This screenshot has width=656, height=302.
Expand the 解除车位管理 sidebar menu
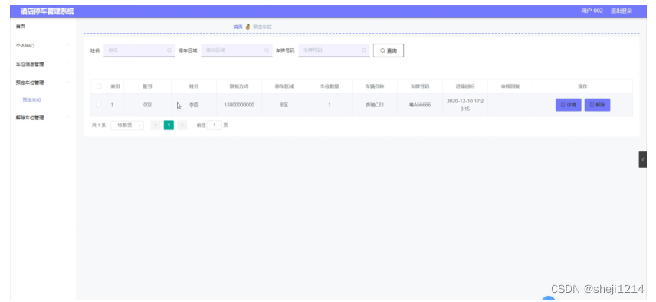(43, 118)
